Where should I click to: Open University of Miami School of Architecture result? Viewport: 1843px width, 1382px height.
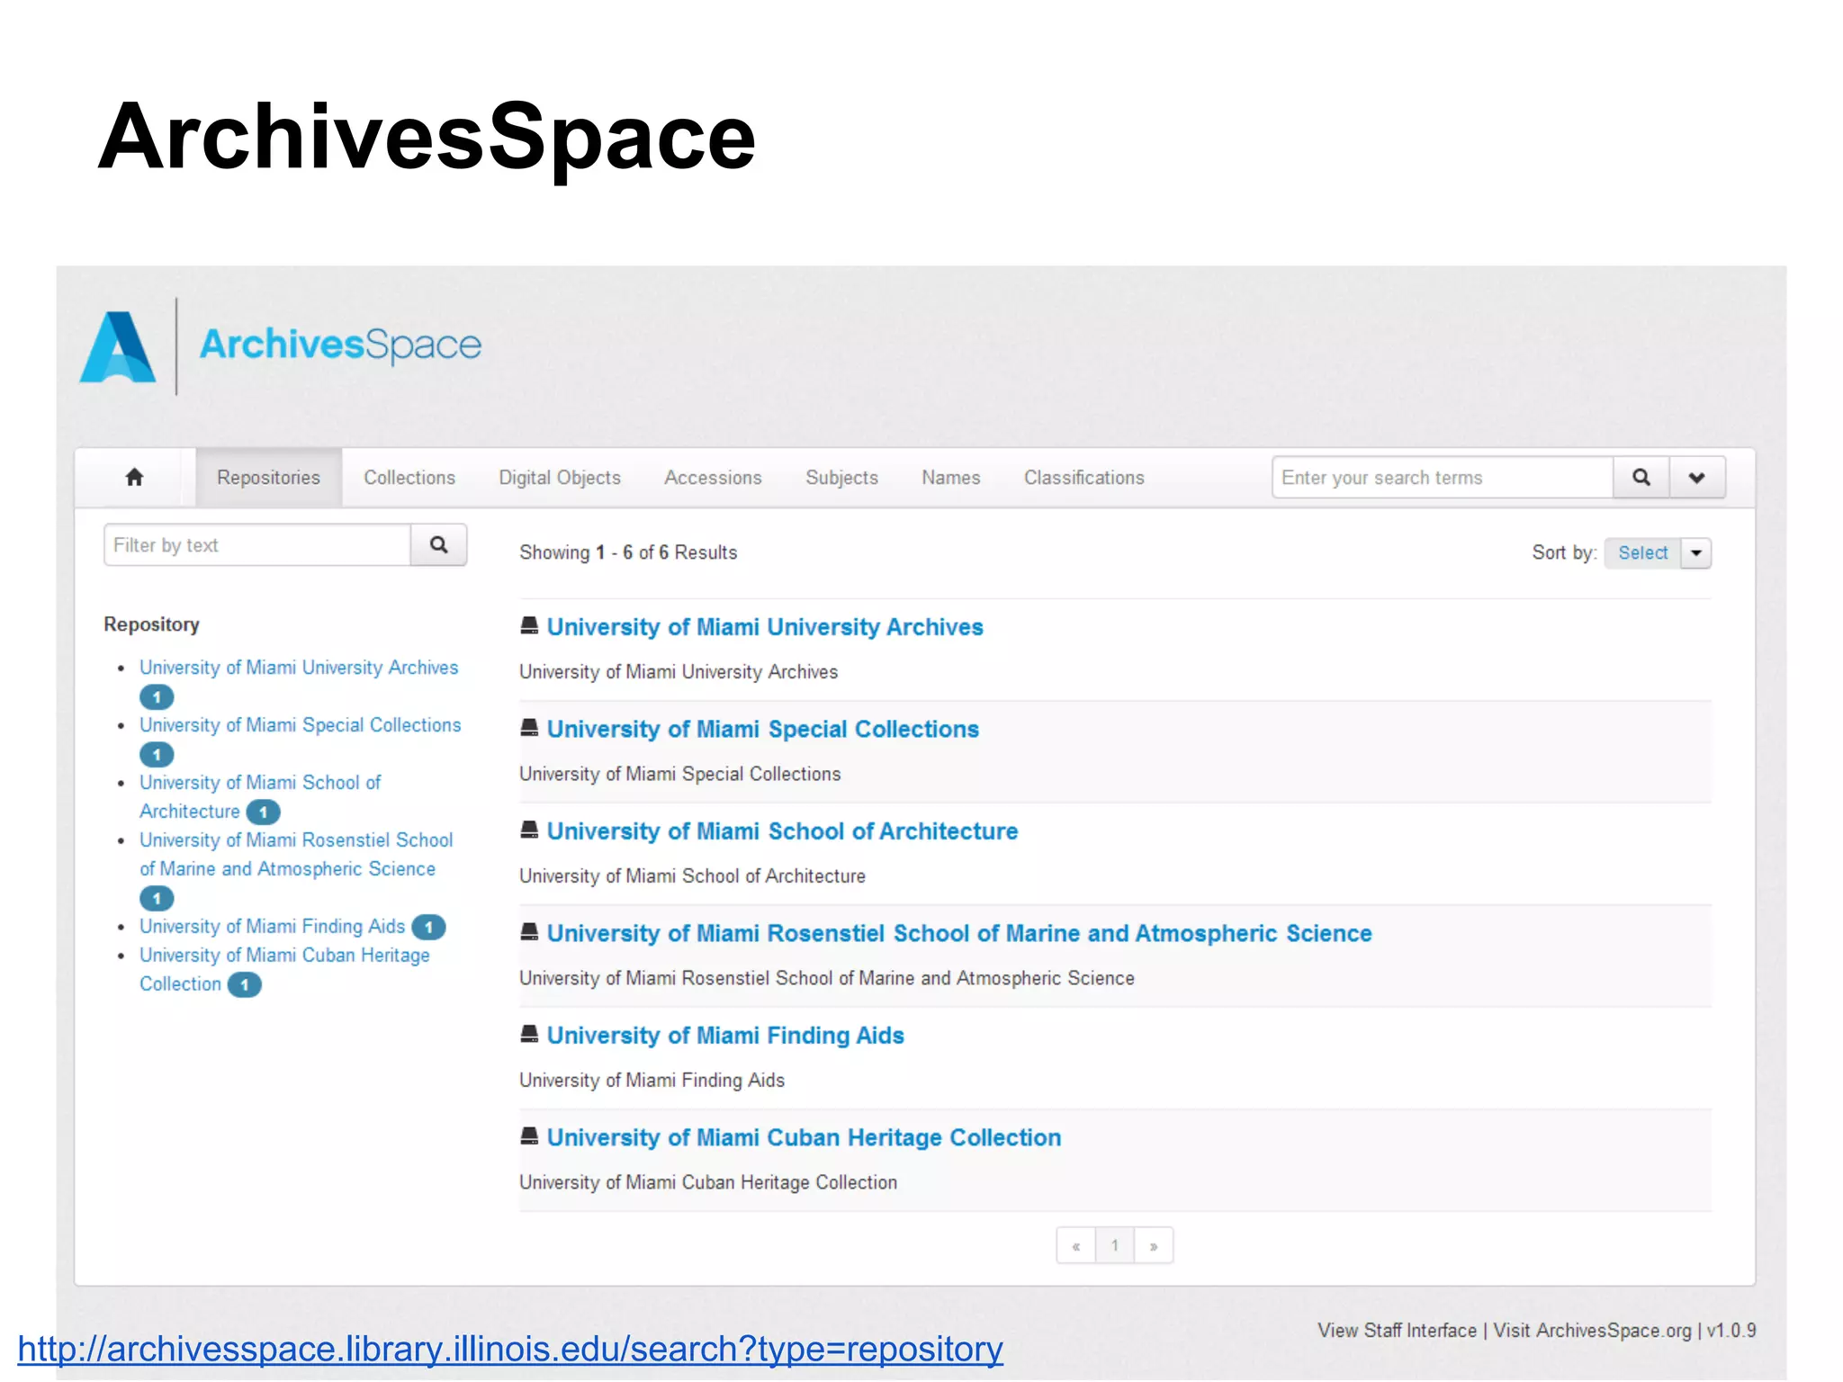[x=782, y=830]
